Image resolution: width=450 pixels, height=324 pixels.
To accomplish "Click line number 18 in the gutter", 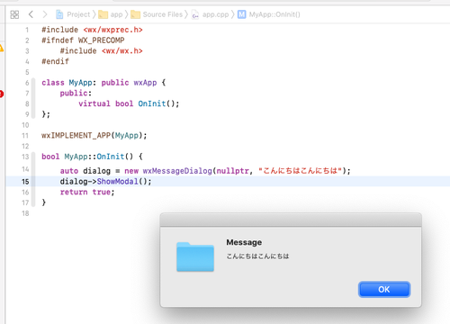I will (x=25, y=213).
